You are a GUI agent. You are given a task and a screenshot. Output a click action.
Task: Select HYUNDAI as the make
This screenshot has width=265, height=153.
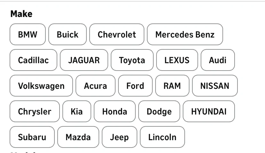[x=209, y=112]
